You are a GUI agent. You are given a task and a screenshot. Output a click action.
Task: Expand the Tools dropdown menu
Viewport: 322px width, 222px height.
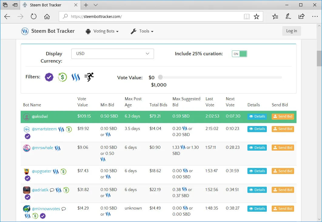coord(142,31)
